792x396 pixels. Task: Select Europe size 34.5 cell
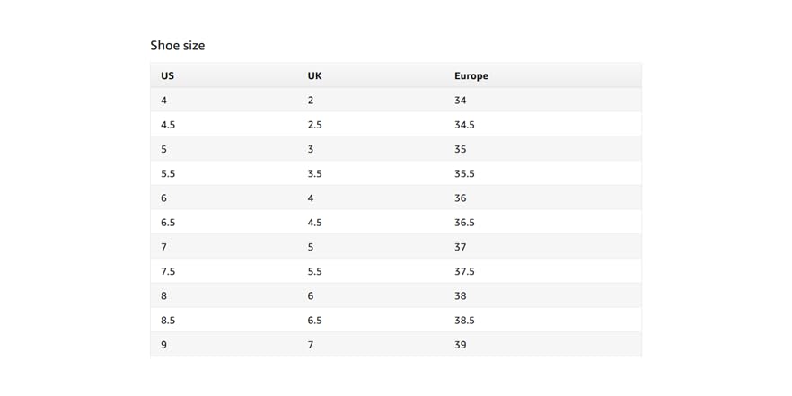(x=464, y=125)
